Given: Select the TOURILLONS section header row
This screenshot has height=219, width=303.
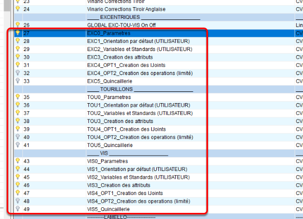Looking at the screenshot, I should (x=154, y=89).
